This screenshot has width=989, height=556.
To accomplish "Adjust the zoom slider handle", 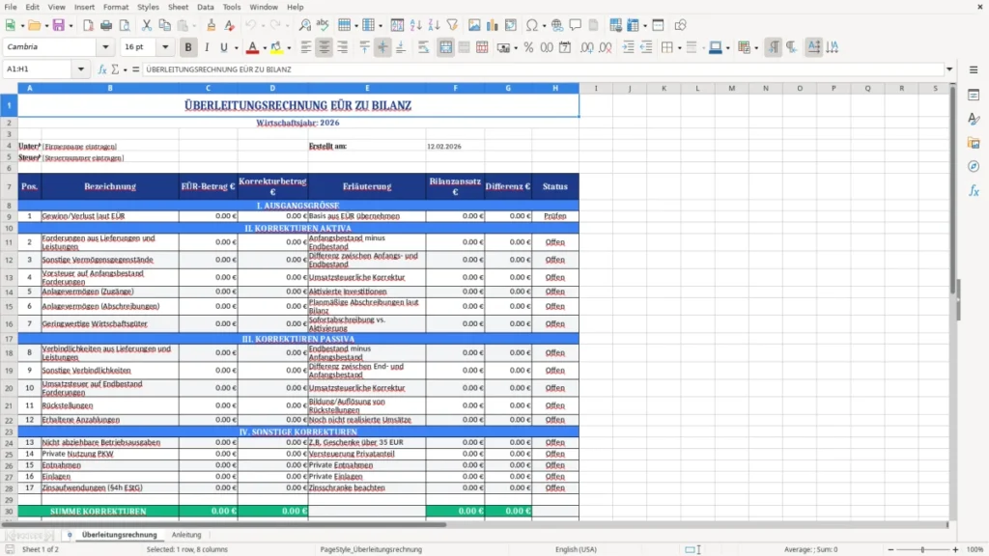I will (x=922, y=549).
